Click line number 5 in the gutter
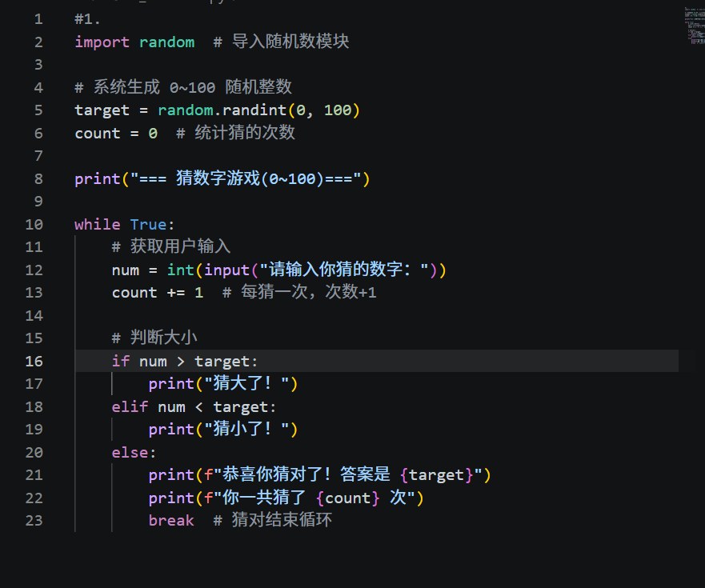Image resolution: width=705 pixels, height=588 pixels. [38, 110]
